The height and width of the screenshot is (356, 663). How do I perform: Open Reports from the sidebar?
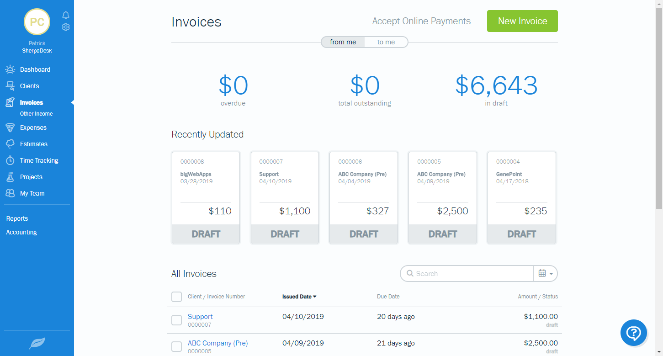17,218
